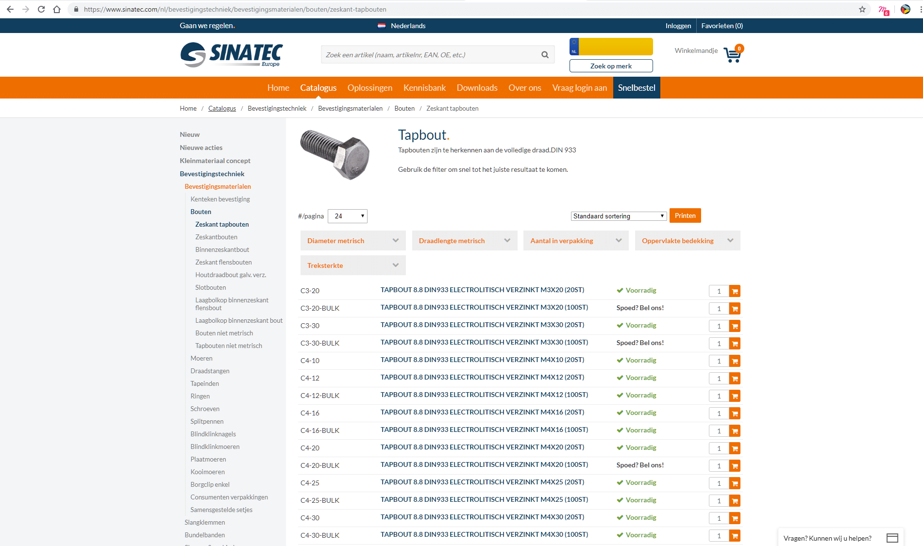Image resolution: width=923 pixels, height=546 pixels.
Task: Open the Oplossingen menu item
Action: tap(370, 88)
